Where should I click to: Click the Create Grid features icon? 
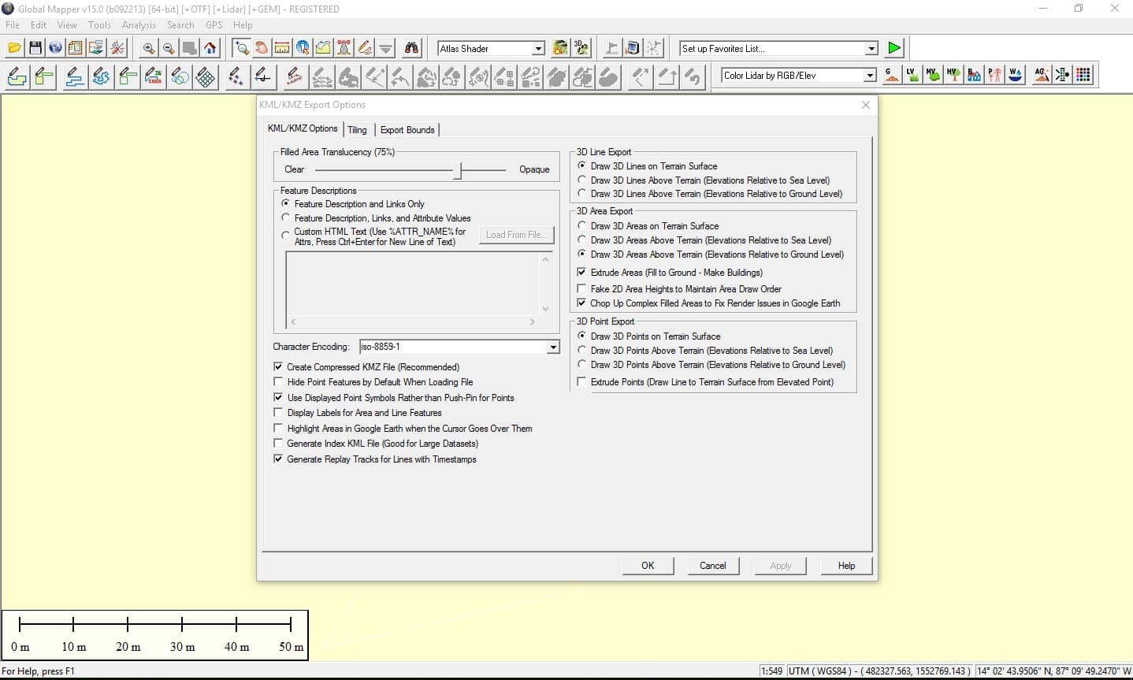pyautogui.click(x=206, y=76)
